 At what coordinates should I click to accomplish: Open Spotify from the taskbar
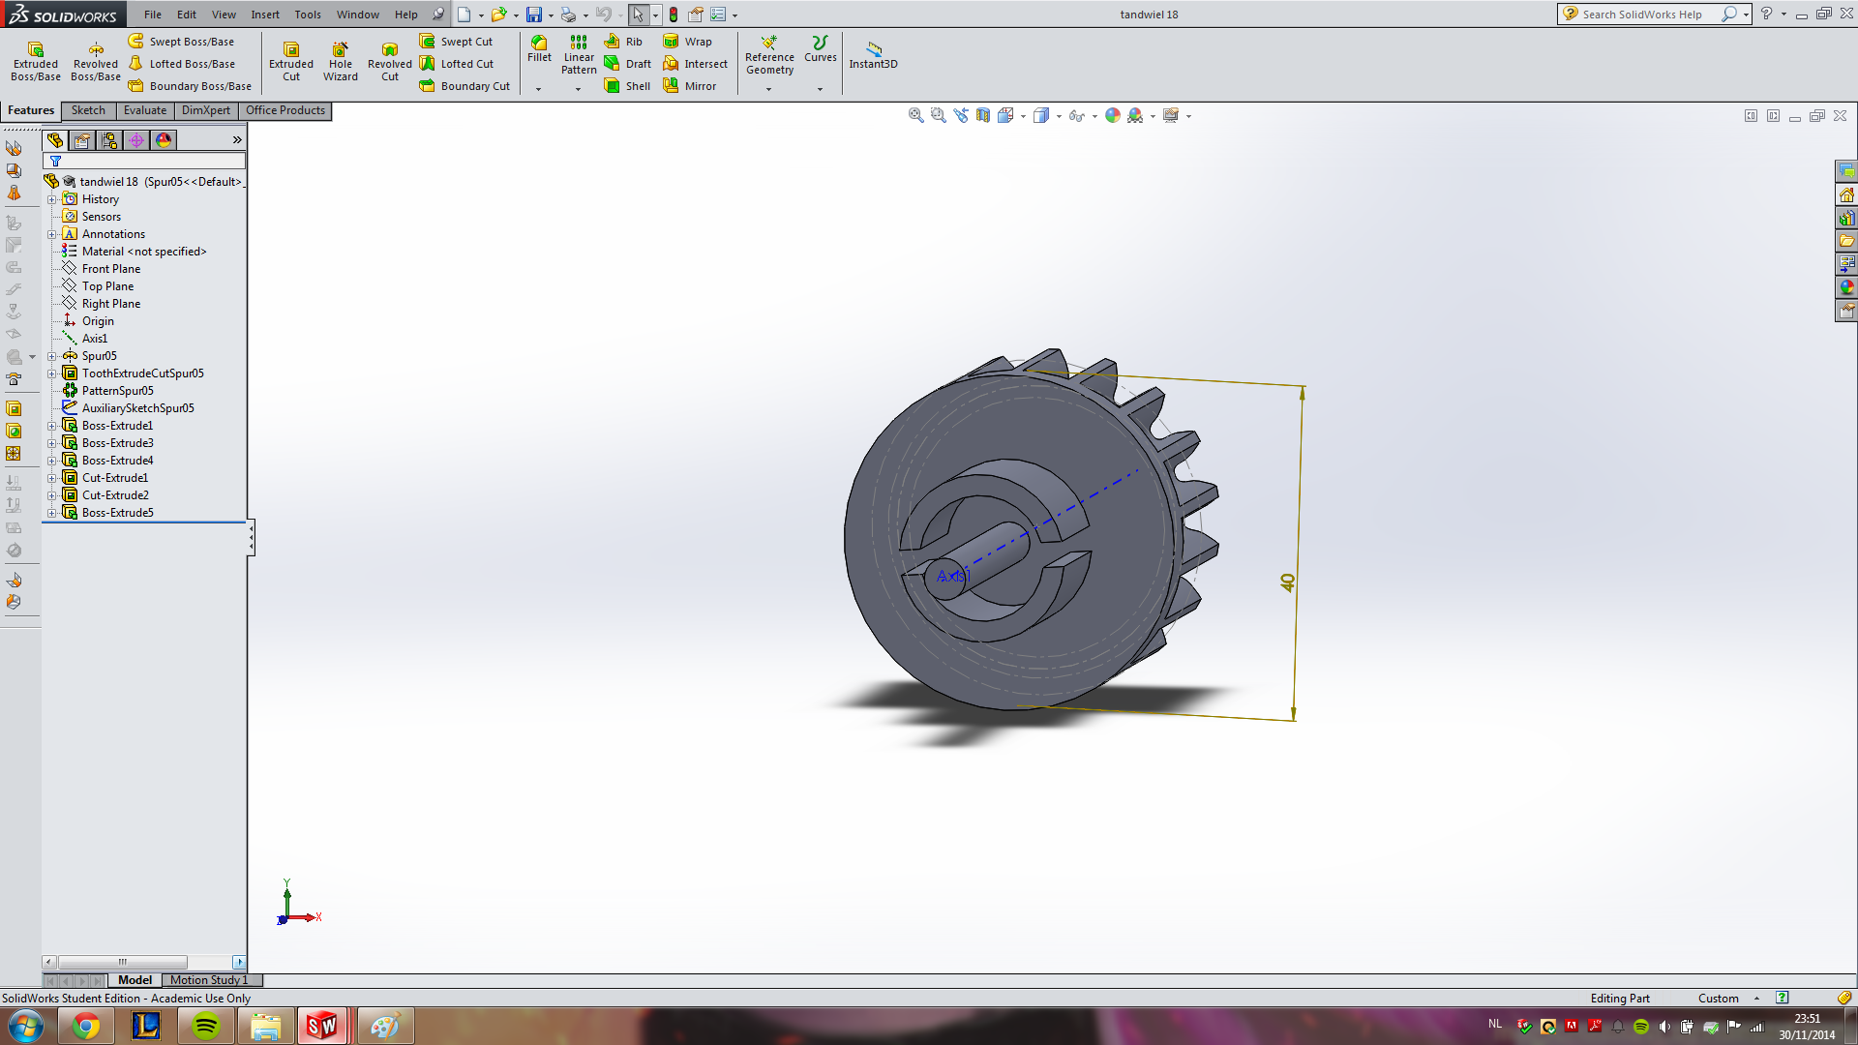(206, 1026)
